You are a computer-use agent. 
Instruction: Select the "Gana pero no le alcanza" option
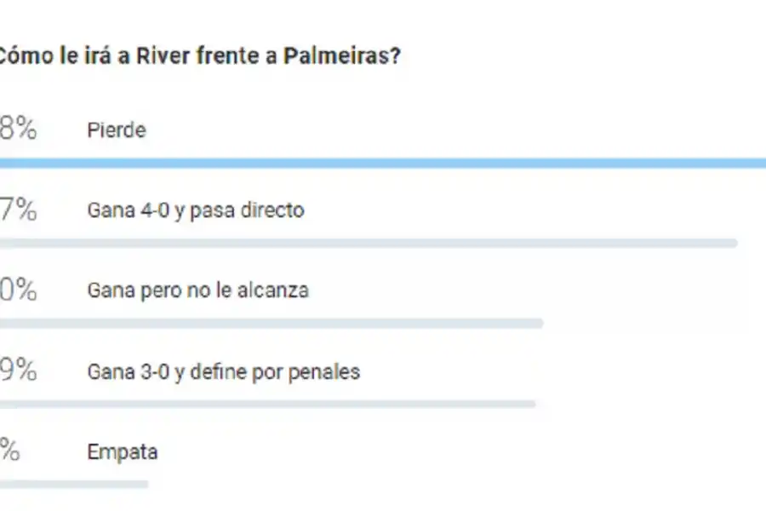tap(199, 290)
